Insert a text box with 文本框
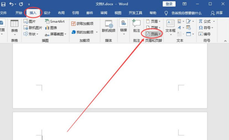The height and width of the screenshot is (140, 229). [170, 28]
